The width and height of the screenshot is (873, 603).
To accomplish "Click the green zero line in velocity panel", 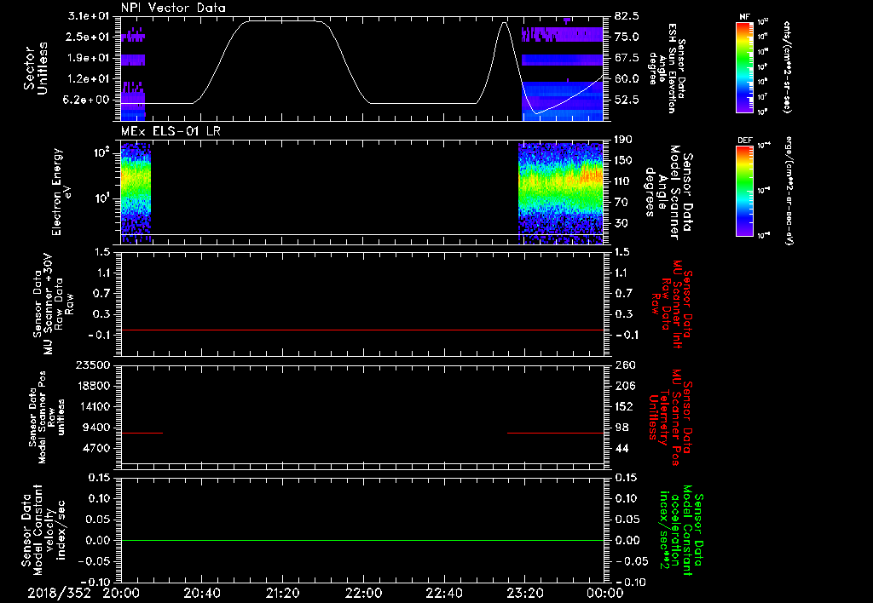I will (x=362, y=540).
